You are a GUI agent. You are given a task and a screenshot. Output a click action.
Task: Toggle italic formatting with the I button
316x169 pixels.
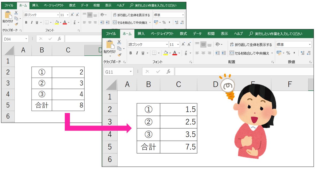click(137, 53)
